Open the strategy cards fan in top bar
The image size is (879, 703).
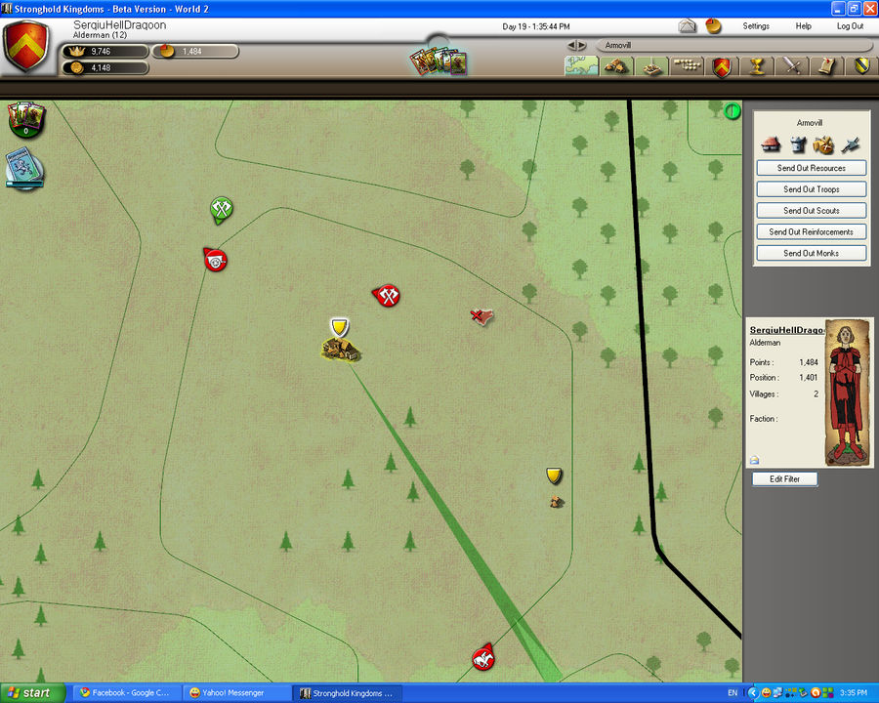click(439, 62)
